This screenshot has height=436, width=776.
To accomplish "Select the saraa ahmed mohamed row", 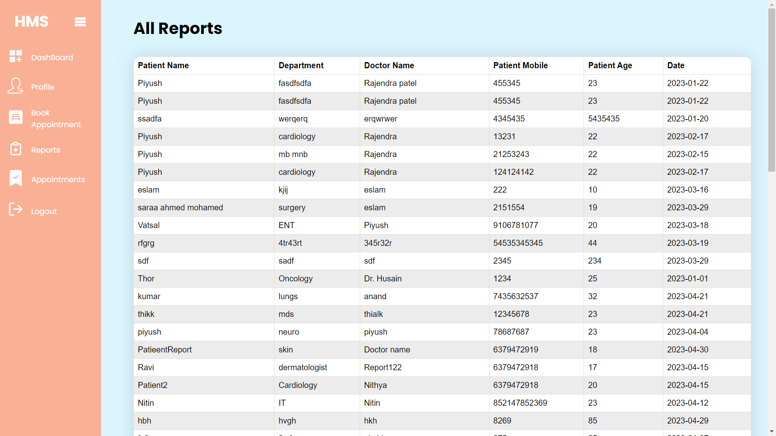I will pos(180,208).
